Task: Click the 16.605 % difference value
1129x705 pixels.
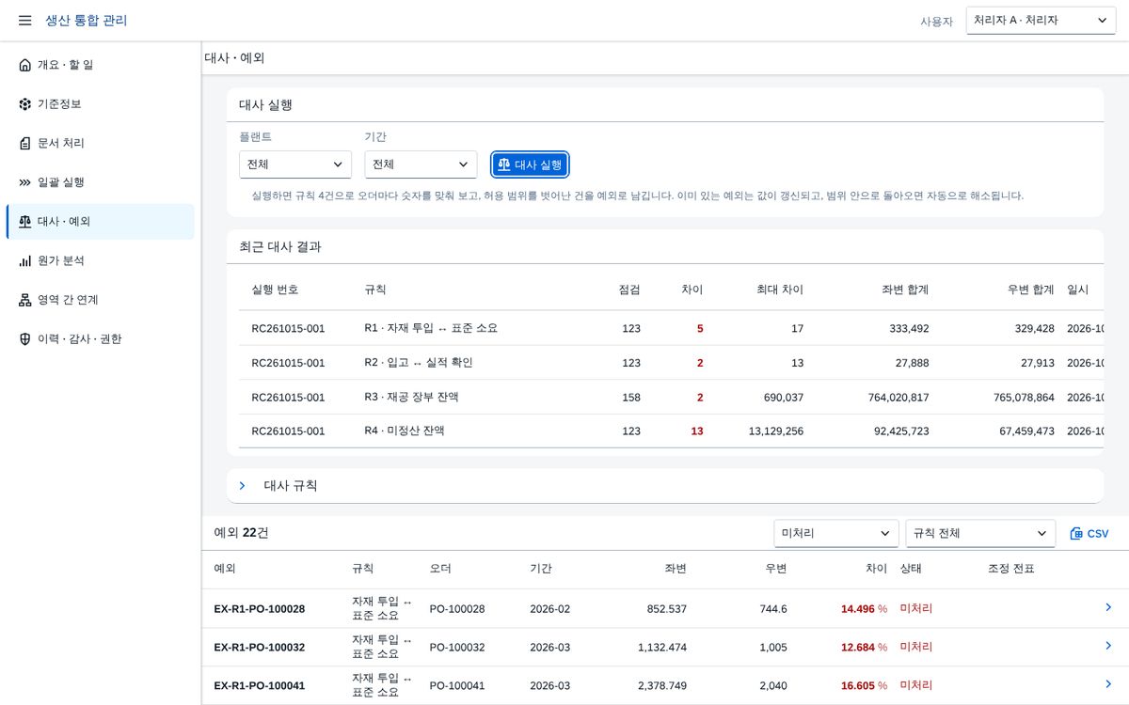Action: (864, 686)
